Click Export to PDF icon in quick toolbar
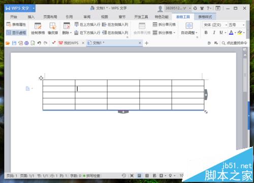The image size is (254, 183). click(20, 43)
